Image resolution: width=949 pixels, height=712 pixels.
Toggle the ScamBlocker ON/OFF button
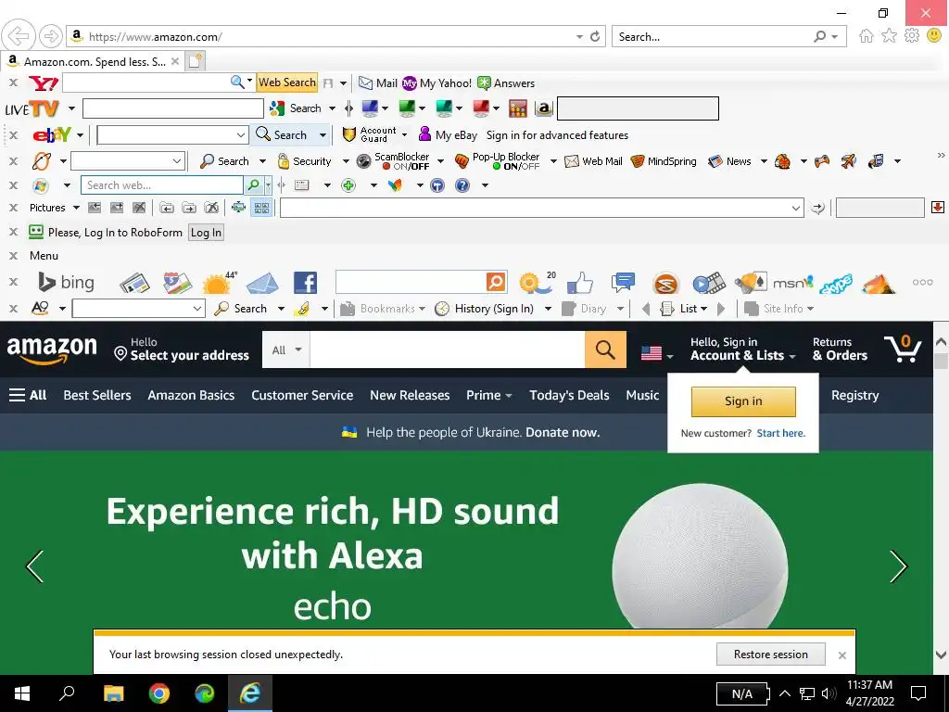393,161
